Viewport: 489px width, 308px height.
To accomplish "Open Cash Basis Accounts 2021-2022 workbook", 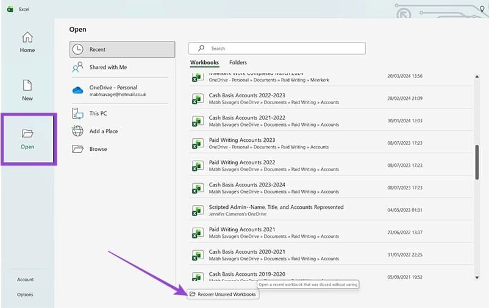I will tap(331, 121).
